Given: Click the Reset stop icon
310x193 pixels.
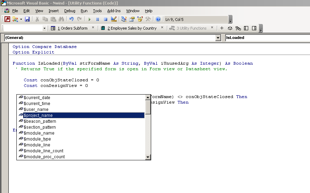Looking at the screenshot, I should coord(105,19).
